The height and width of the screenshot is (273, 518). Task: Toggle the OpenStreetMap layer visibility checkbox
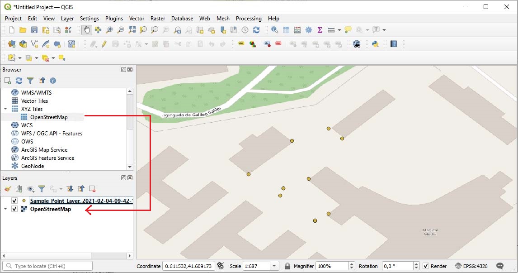(x=14, y=209)
